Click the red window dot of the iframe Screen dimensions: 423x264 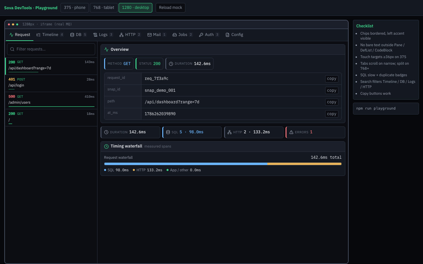(x=9, y=24)
